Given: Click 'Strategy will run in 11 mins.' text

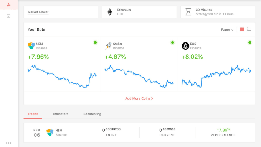Looking at the screenshot, I should 215,14.
